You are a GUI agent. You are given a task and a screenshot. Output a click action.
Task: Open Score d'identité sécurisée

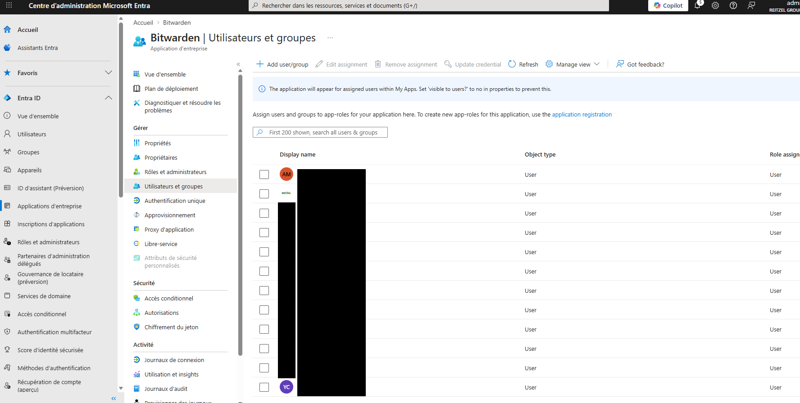tap(50, 350)
